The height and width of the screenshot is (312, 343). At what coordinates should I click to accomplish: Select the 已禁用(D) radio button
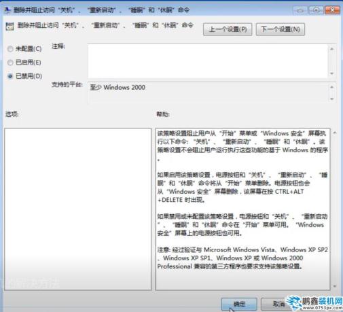click(10, 76)
